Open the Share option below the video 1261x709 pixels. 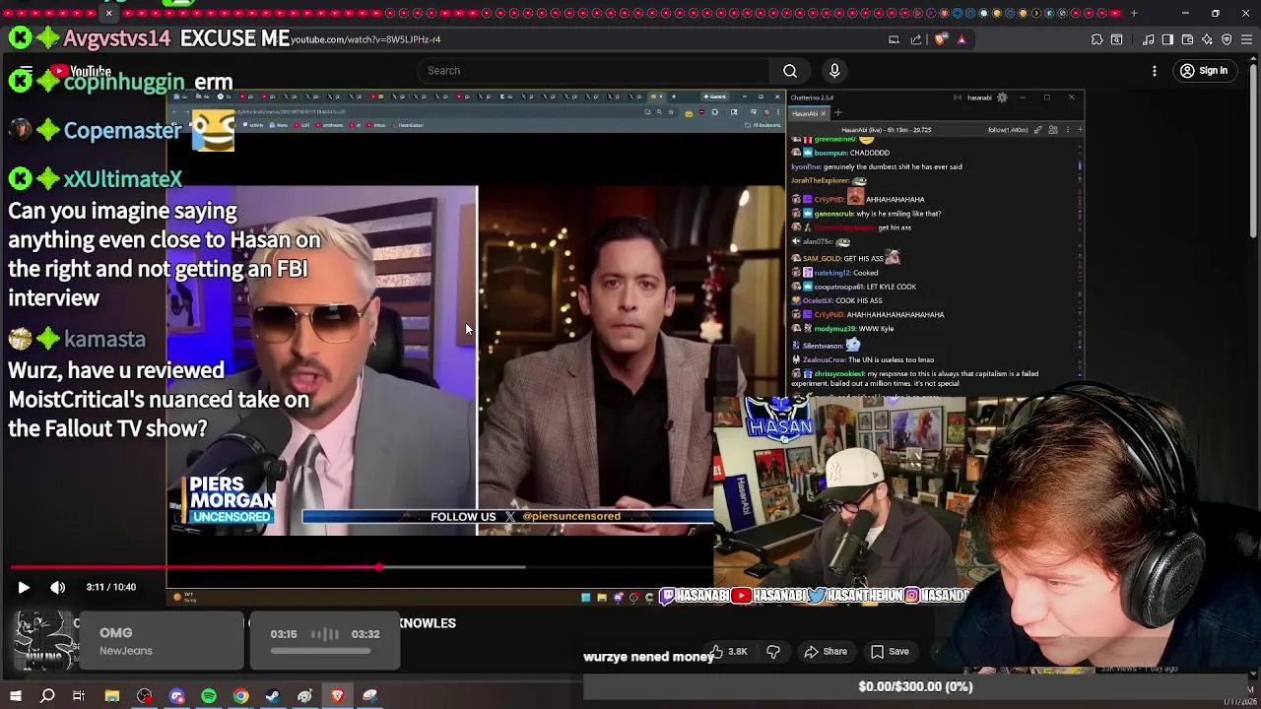[826, 652]
